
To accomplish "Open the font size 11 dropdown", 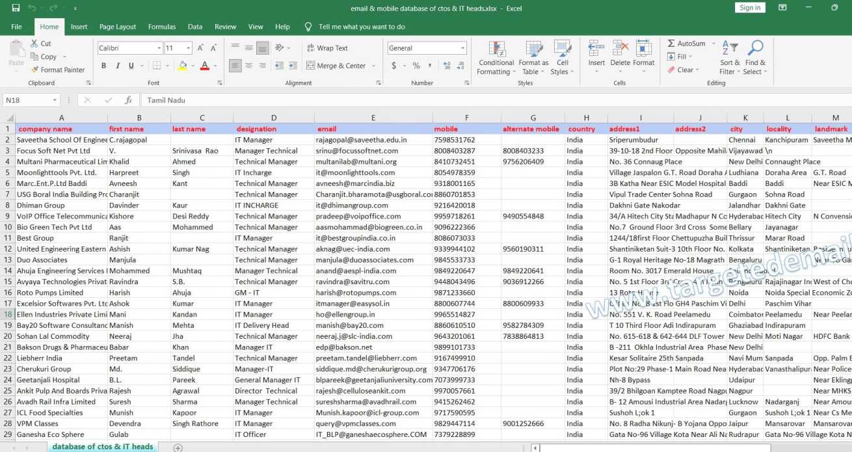I will [x=189, y=48].
